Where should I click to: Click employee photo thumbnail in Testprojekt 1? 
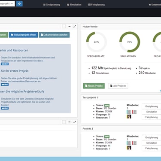pos(129,116)
